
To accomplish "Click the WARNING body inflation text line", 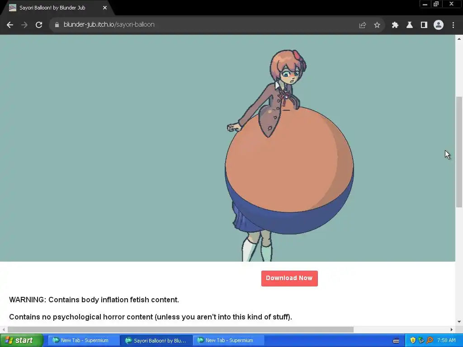I will [94, 300].
